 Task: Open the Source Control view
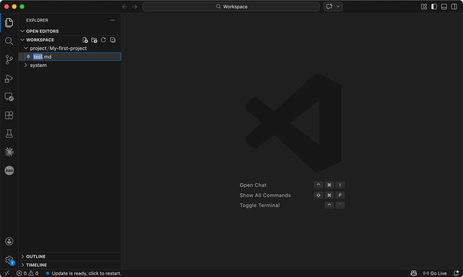click(x=9, y=60)
